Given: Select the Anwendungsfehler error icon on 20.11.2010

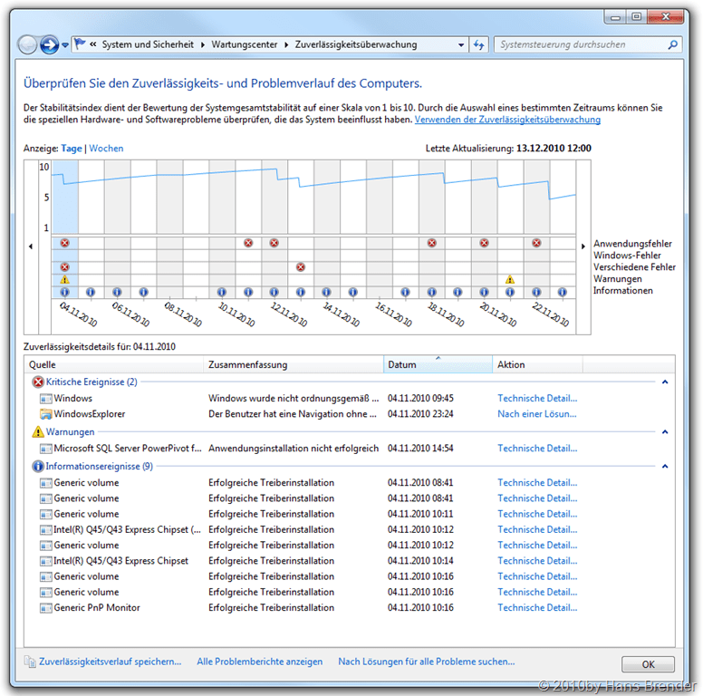Looking at the screenshot, I should [484, 243].
